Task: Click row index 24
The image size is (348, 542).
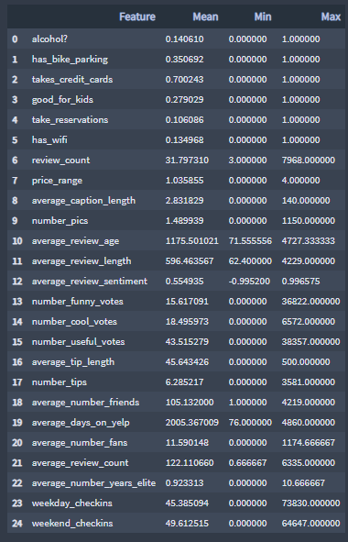Action: pyautogui.click(x=17, y=524)
